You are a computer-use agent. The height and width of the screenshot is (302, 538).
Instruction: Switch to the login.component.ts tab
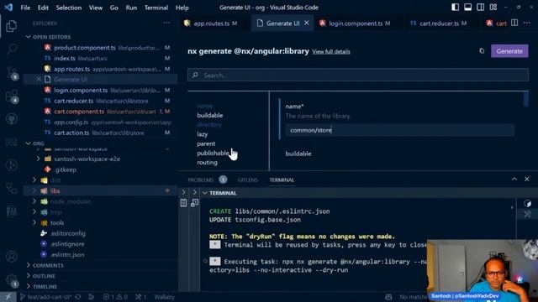356,23
